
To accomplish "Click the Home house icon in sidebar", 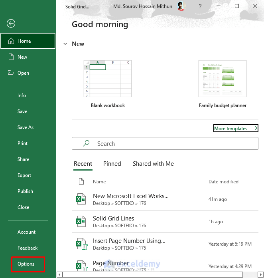I will (x=11, y=41).
